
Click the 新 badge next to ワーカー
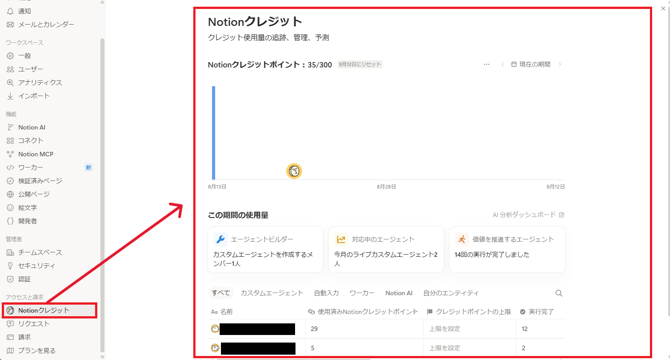(x=88, y=167)
